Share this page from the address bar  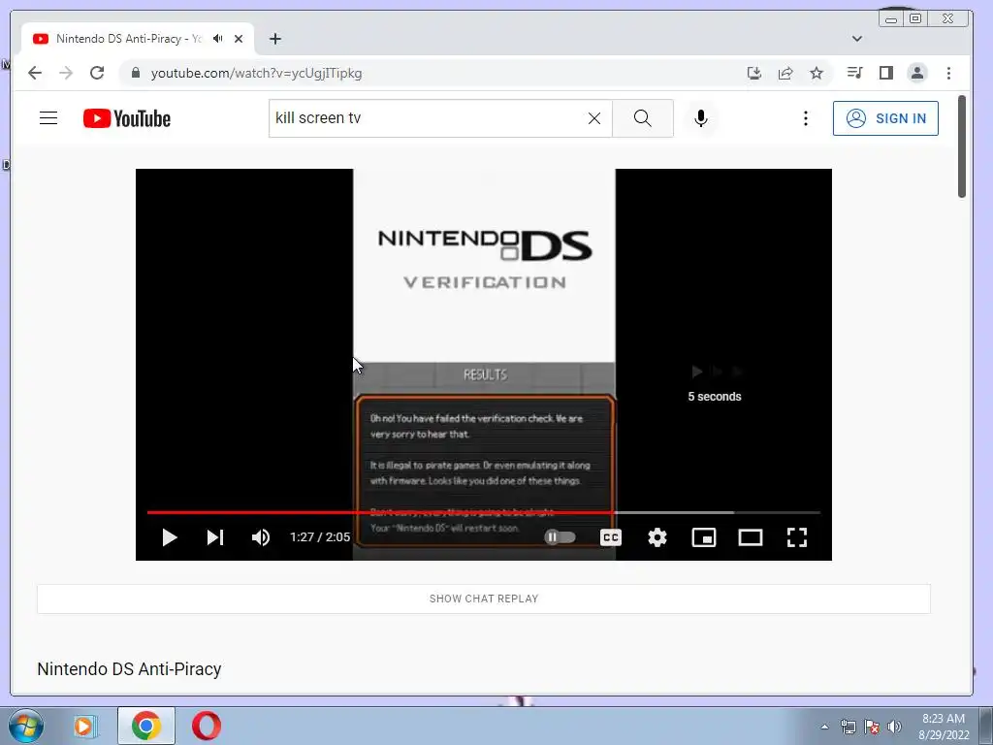point(785,73)
